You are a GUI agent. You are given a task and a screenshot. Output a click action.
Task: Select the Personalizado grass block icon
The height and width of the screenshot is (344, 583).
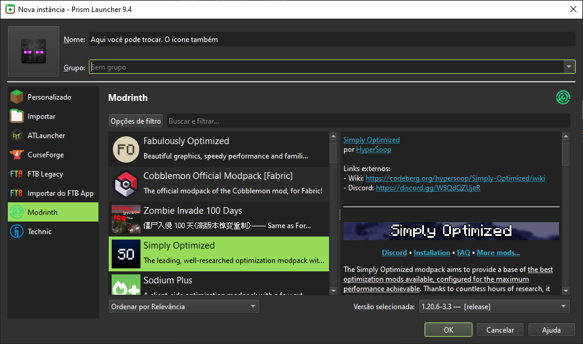coord(17,97)
